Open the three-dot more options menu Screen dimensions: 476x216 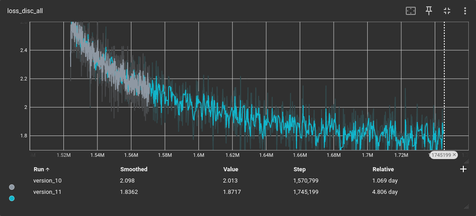[465, 11]
